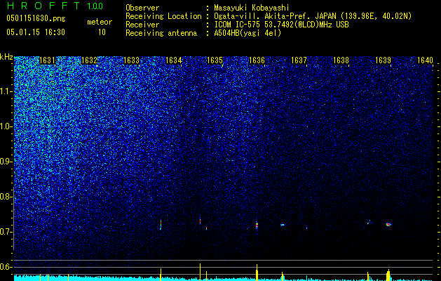The image size is (441, 281).
Task: Click the "Receiving Location" label
Action: click(163, 16)
